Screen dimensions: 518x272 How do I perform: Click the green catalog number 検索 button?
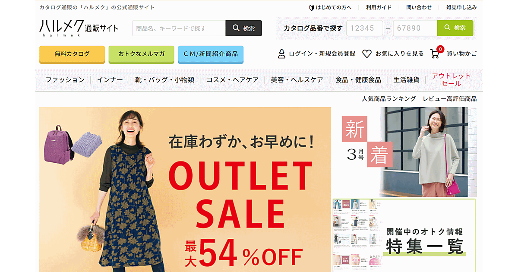tap(455, 28)
